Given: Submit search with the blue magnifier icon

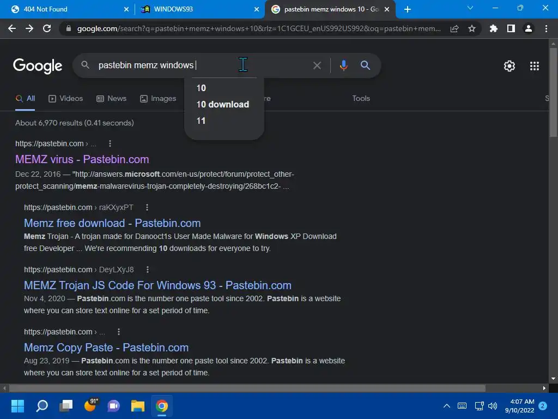Looking at the screenshot, I should click(366, 65).
